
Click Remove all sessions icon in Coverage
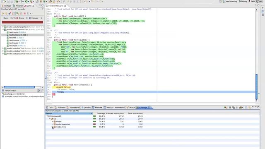pyautogui.click(x=234, y=108)
